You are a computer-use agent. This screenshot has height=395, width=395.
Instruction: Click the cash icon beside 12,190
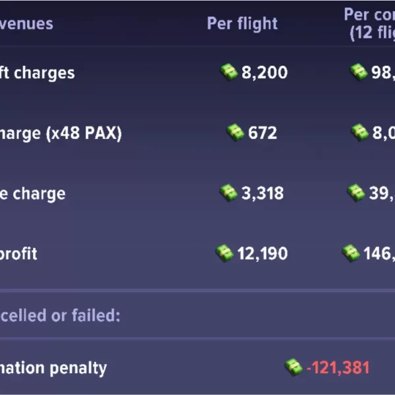pyautogui.click(x=224, y=253)
